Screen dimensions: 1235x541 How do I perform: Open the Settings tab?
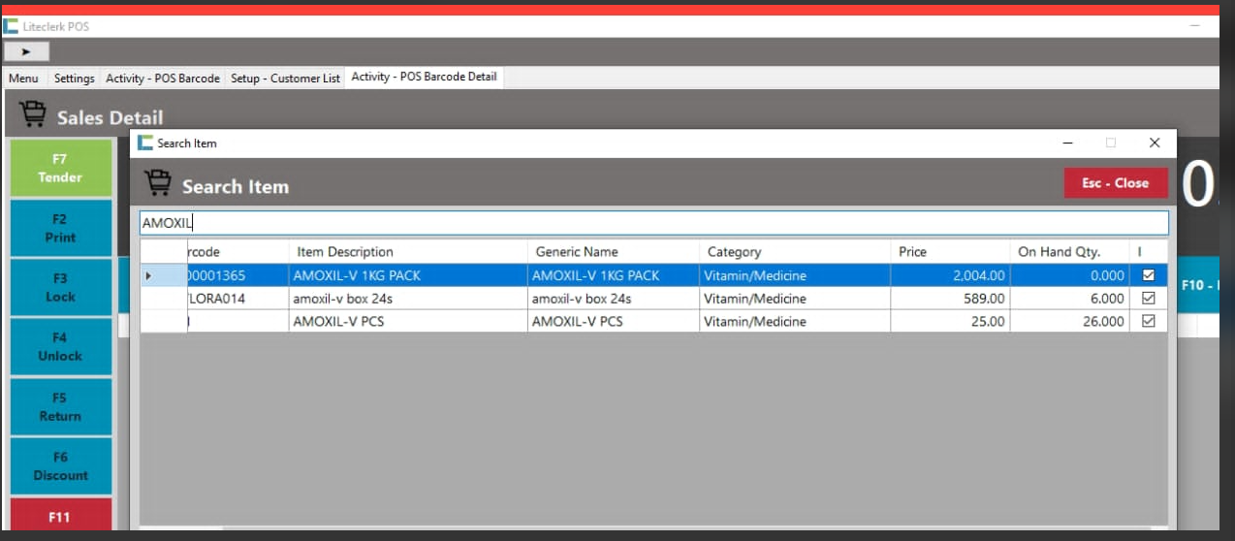point(75,79)
